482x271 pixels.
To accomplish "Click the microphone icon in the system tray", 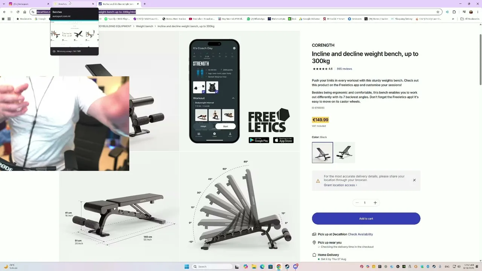I will (x=440, y=266).
